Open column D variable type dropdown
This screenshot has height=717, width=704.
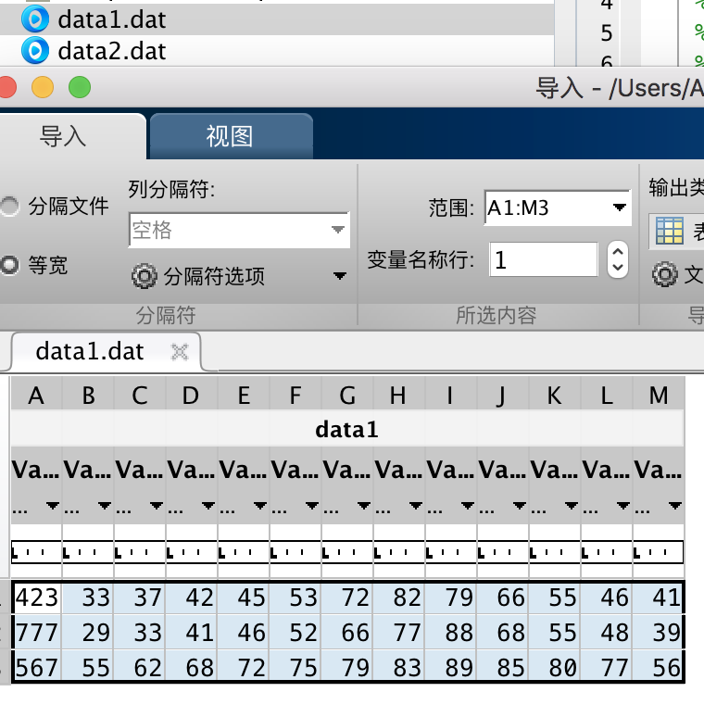pos(208,505)
